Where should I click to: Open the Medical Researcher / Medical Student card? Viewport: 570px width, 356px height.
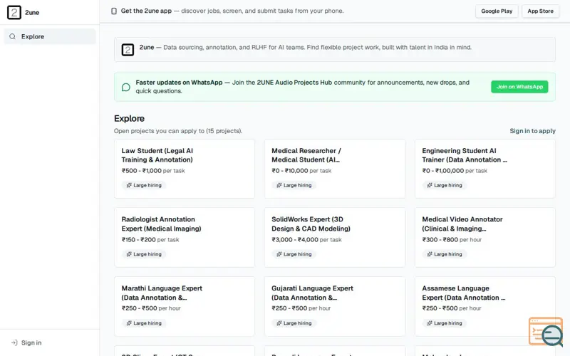click(334, 169)
